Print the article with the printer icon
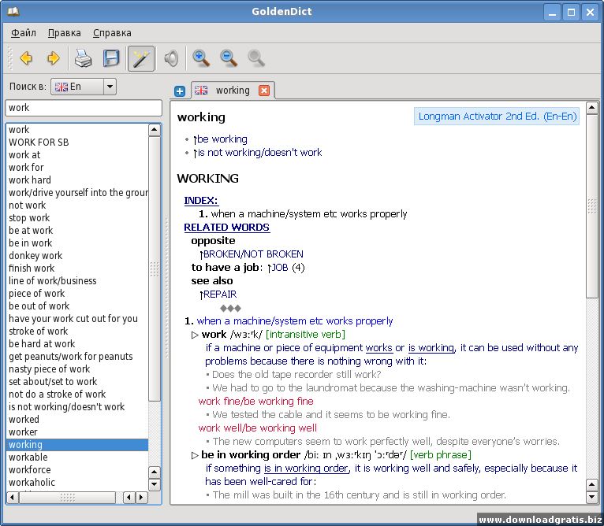This screenshot has width=604, height=526. pyautogui.click(x=83, y=58)
